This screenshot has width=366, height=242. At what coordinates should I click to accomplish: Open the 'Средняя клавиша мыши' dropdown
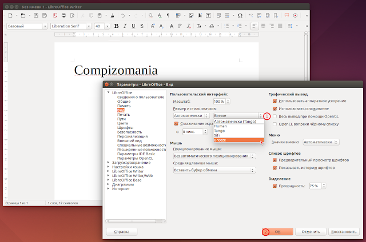(x=214, y=170)
